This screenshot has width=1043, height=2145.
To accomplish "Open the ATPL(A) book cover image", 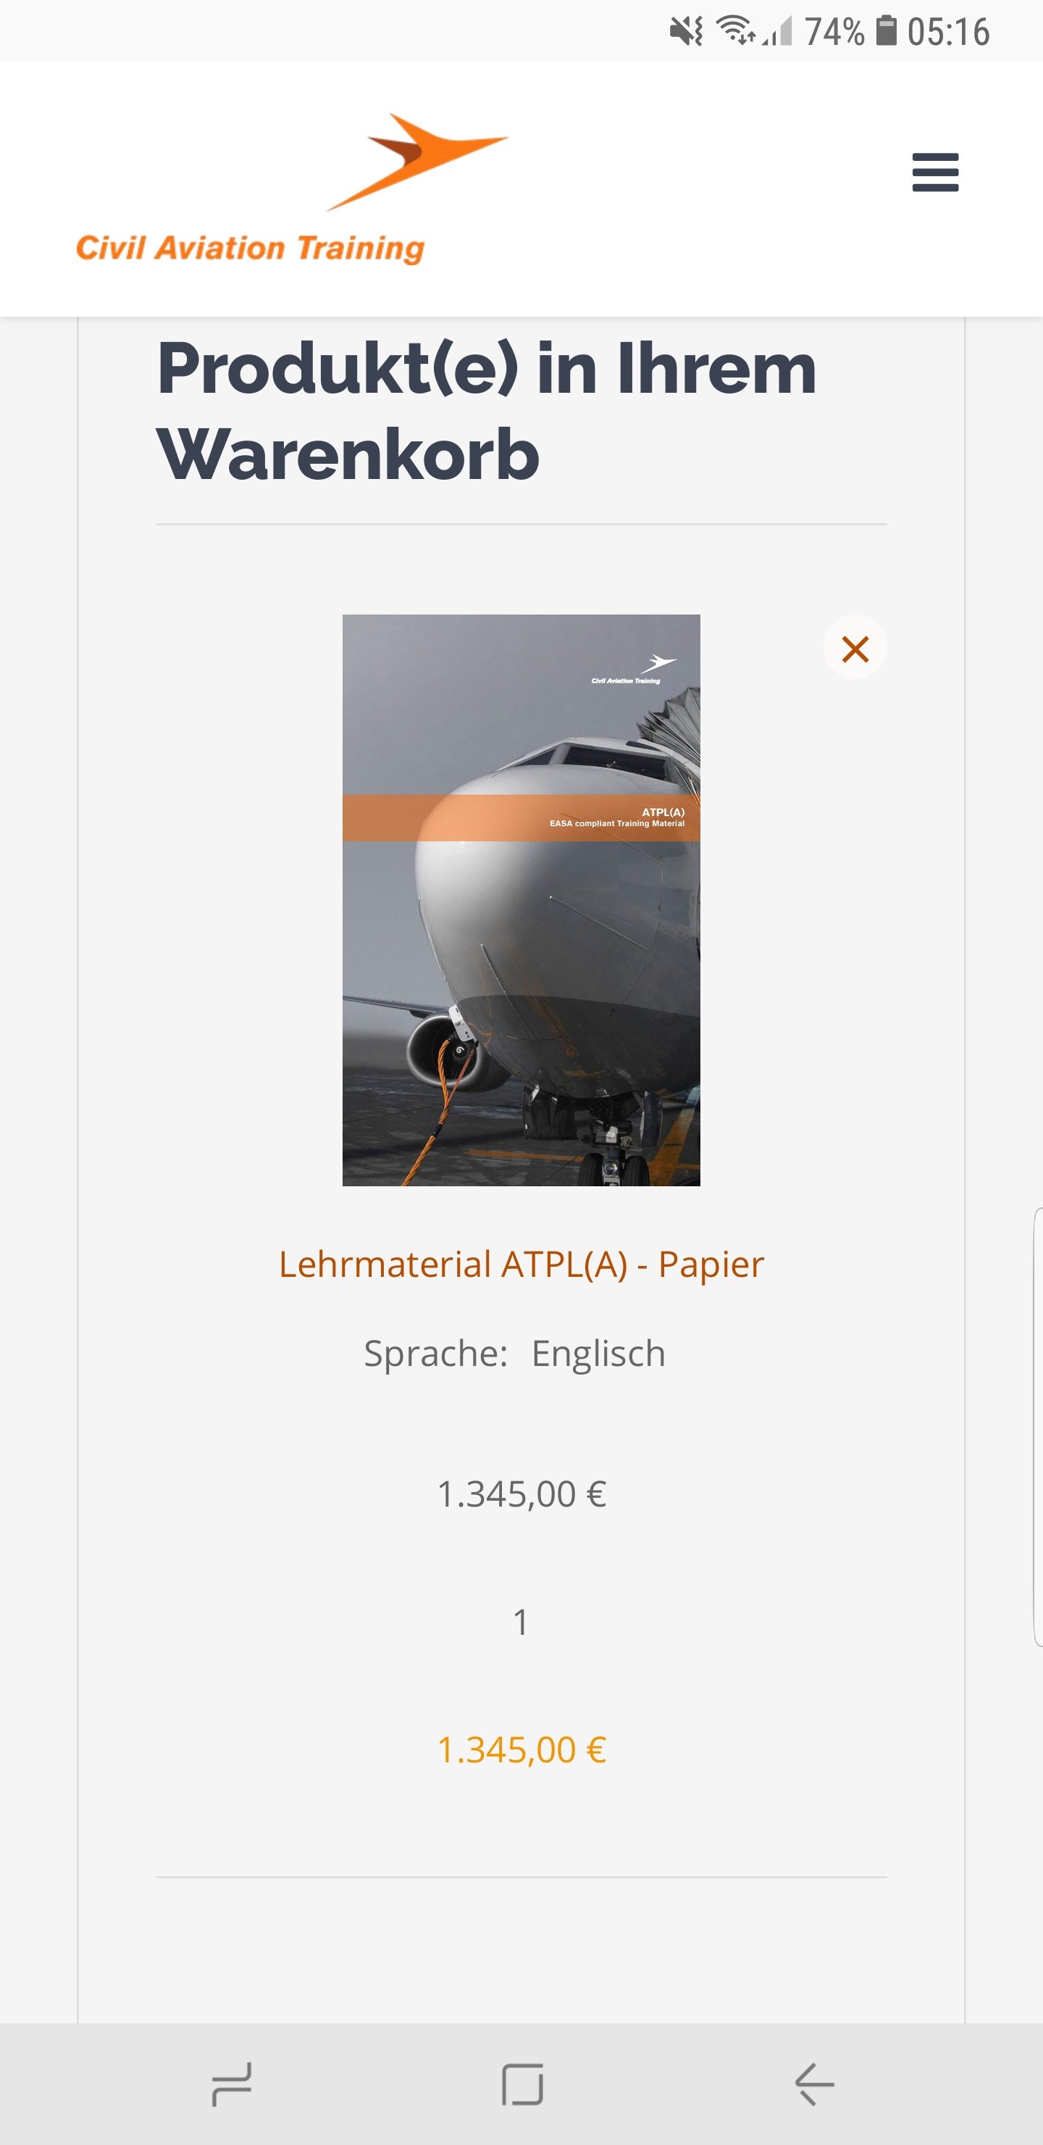I will [521, 900].
